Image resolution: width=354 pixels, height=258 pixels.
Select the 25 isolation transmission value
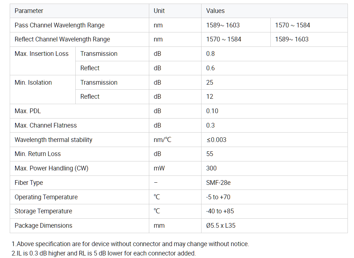(x=209, y=83)
